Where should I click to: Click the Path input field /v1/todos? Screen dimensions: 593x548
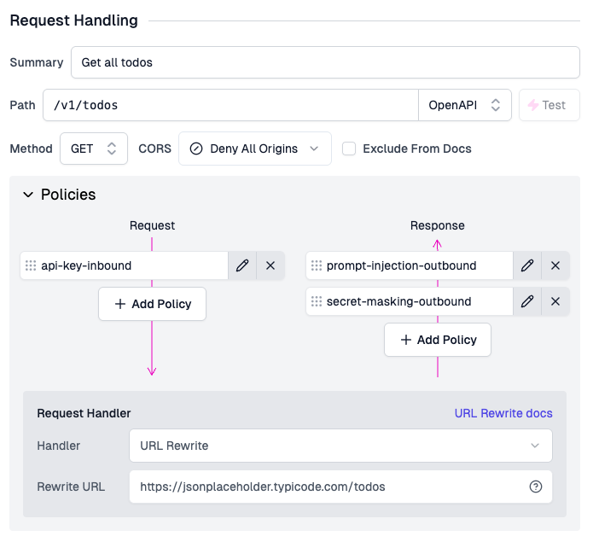(x=230, y=105)
